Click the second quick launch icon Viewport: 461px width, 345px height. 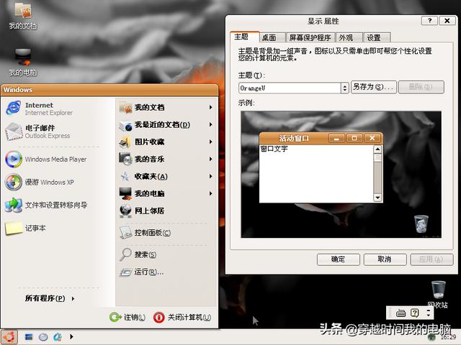tap(43, 337)
